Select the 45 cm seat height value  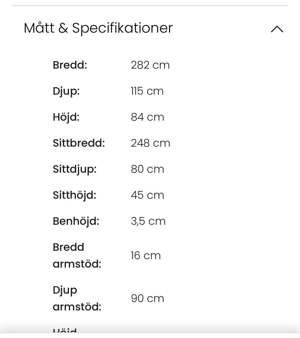[147, 195]
